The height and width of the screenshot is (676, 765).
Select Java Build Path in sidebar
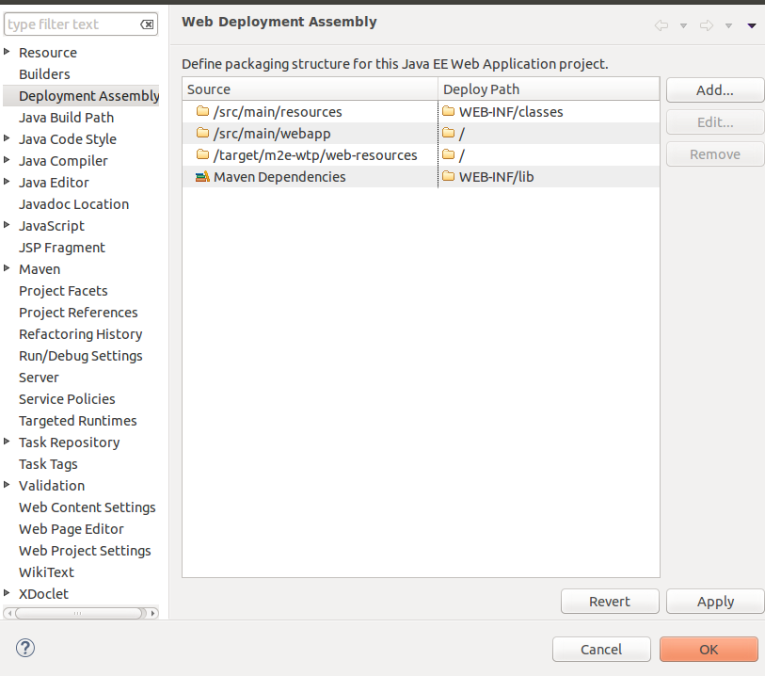(67, 118)
